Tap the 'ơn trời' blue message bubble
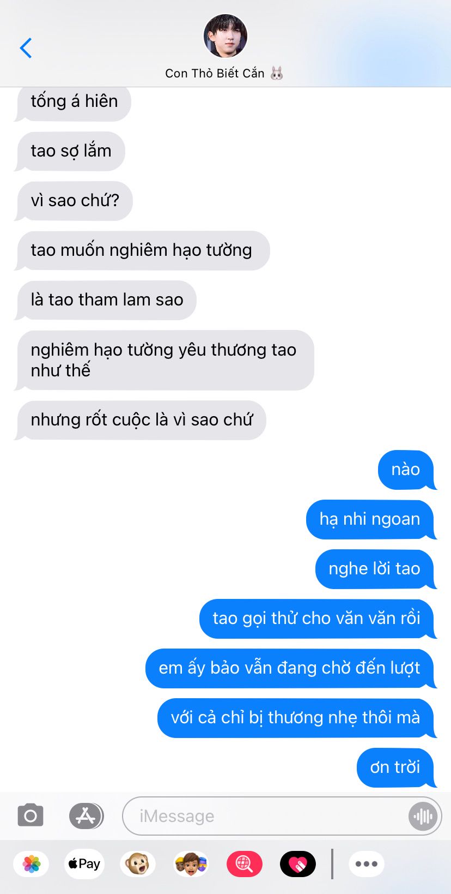The height and width of the screenshot is (894, 451). pos(396,767)
